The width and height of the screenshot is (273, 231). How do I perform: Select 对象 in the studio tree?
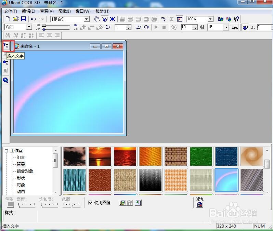click(x=21, y=185)
